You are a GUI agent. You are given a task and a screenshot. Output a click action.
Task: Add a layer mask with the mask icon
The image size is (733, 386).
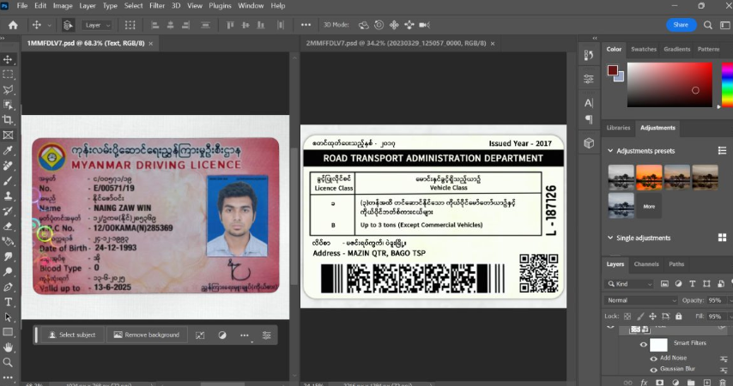coord(659,383)
